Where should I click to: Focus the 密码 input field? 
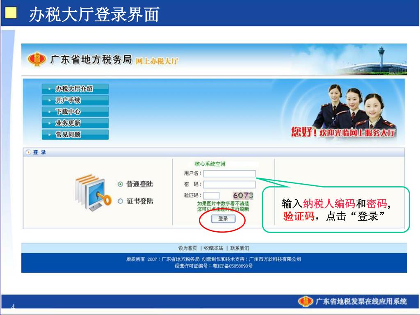tap(229, 184)
